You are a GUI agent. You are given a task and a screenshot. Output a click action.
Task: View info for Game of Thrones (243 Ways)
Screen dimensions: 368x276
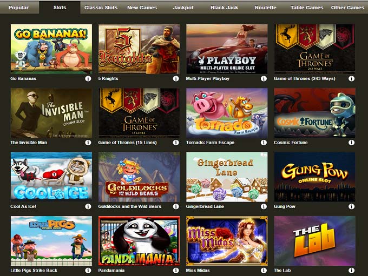[x=351, y=79]
